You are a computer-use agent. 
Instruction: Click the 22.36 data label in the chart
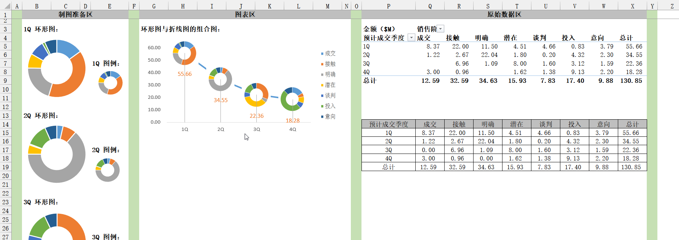point(256,116)
